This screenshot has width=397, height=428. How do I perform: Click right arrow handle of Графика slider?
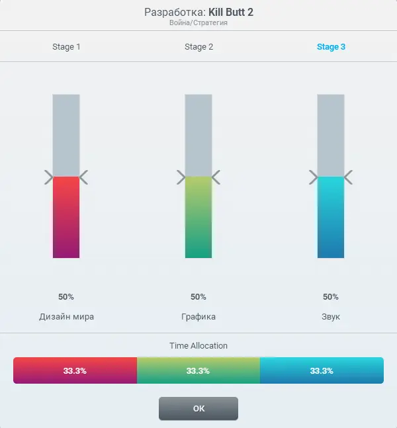click(216, 177)
